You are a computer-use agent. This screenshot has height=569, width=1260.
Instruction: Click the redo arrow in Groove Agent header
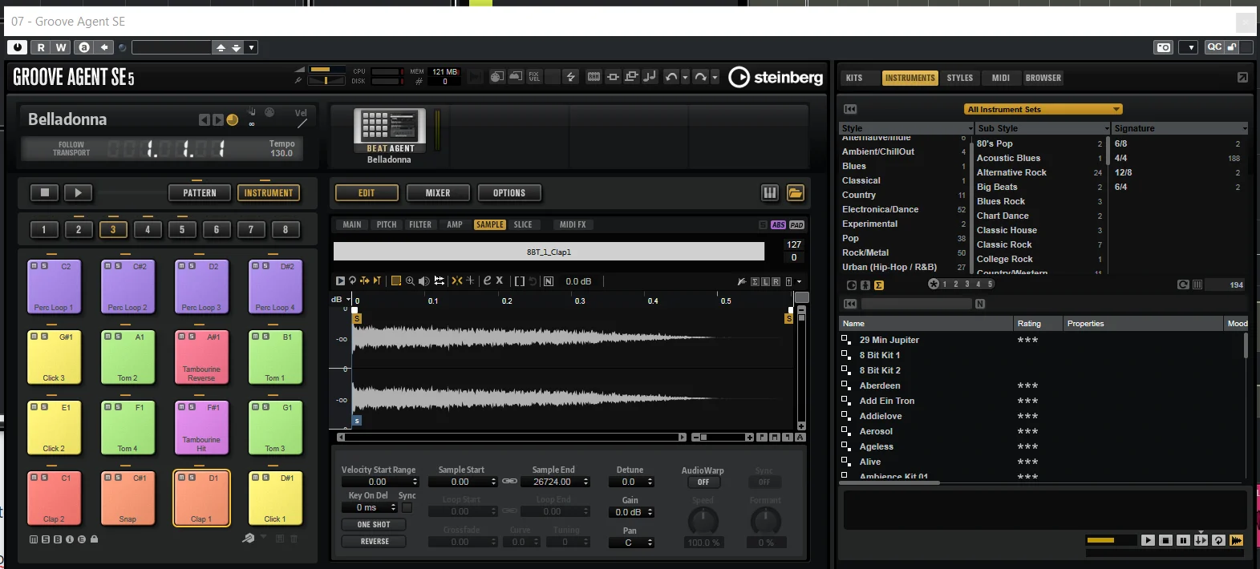point(700,77)
